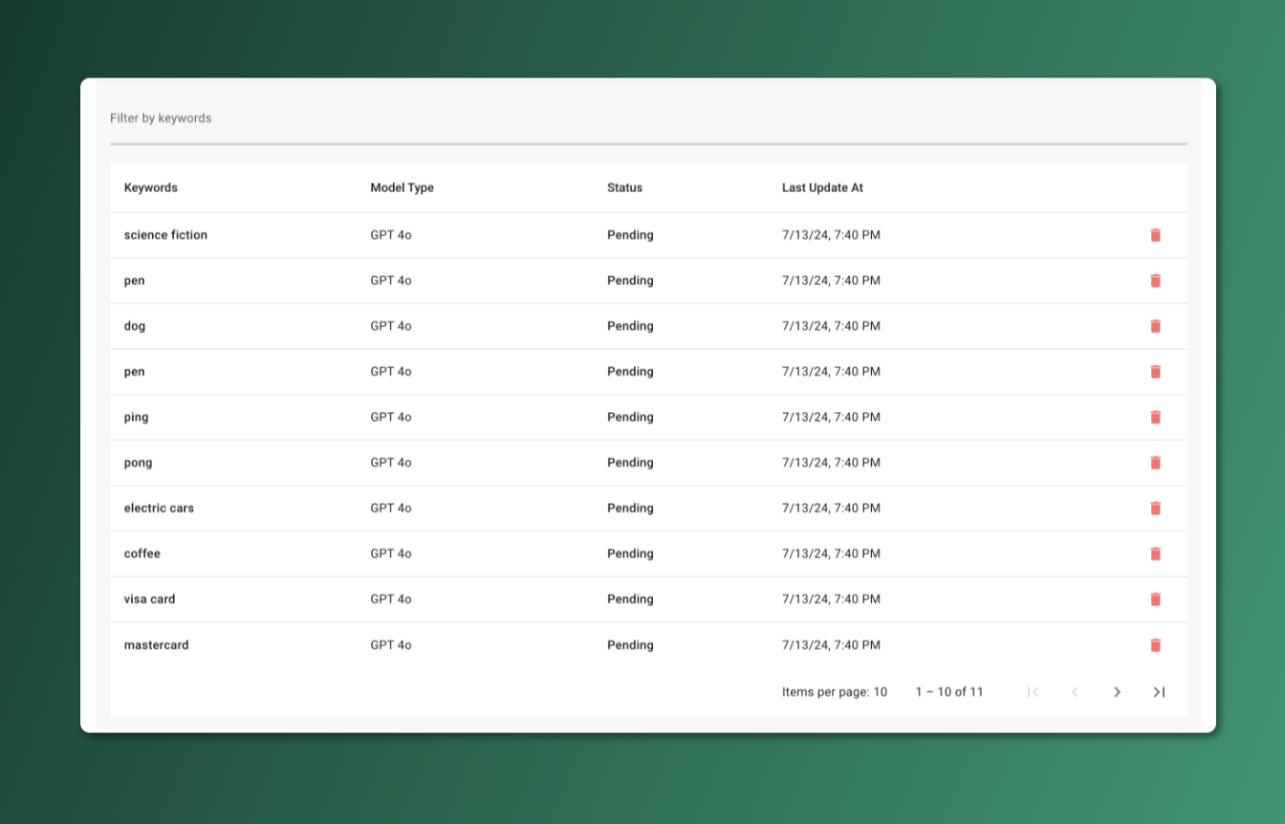Click the Keywords column header
Viewport: 1285px width, 824px height.
[x=151, y=187]
